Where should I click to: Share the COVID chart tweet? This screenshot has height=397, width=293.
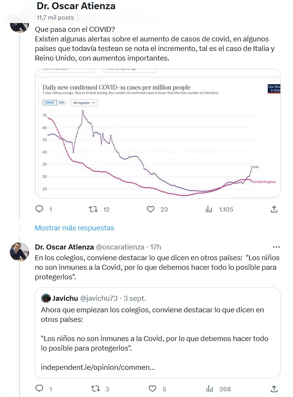click(274, 209)
